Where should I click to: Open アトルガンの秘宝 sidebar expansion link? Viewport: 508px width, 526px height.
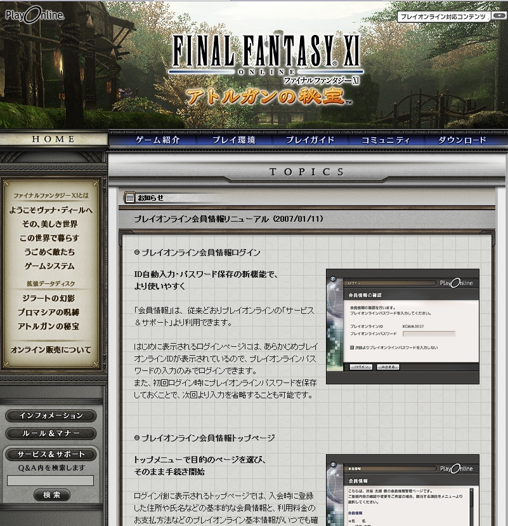[x=49, y=327]
